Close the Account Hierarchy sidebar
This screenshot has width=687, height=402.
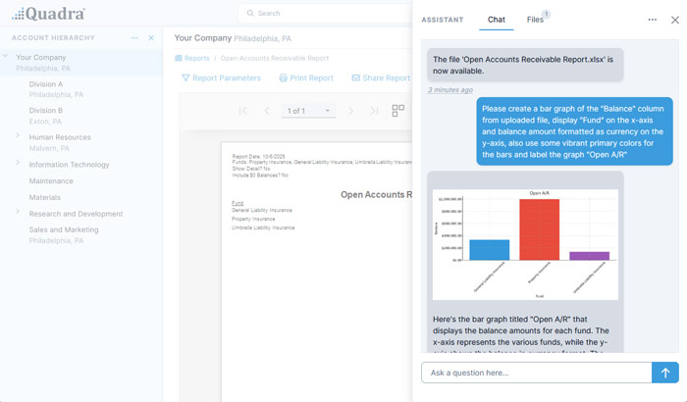click(151, 38)
